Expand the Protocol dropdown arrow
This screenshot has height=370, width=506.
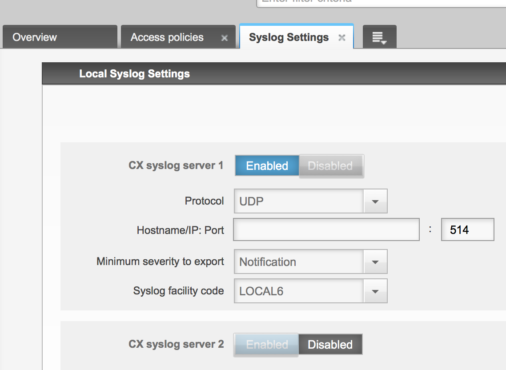click(x=375, y=201)
